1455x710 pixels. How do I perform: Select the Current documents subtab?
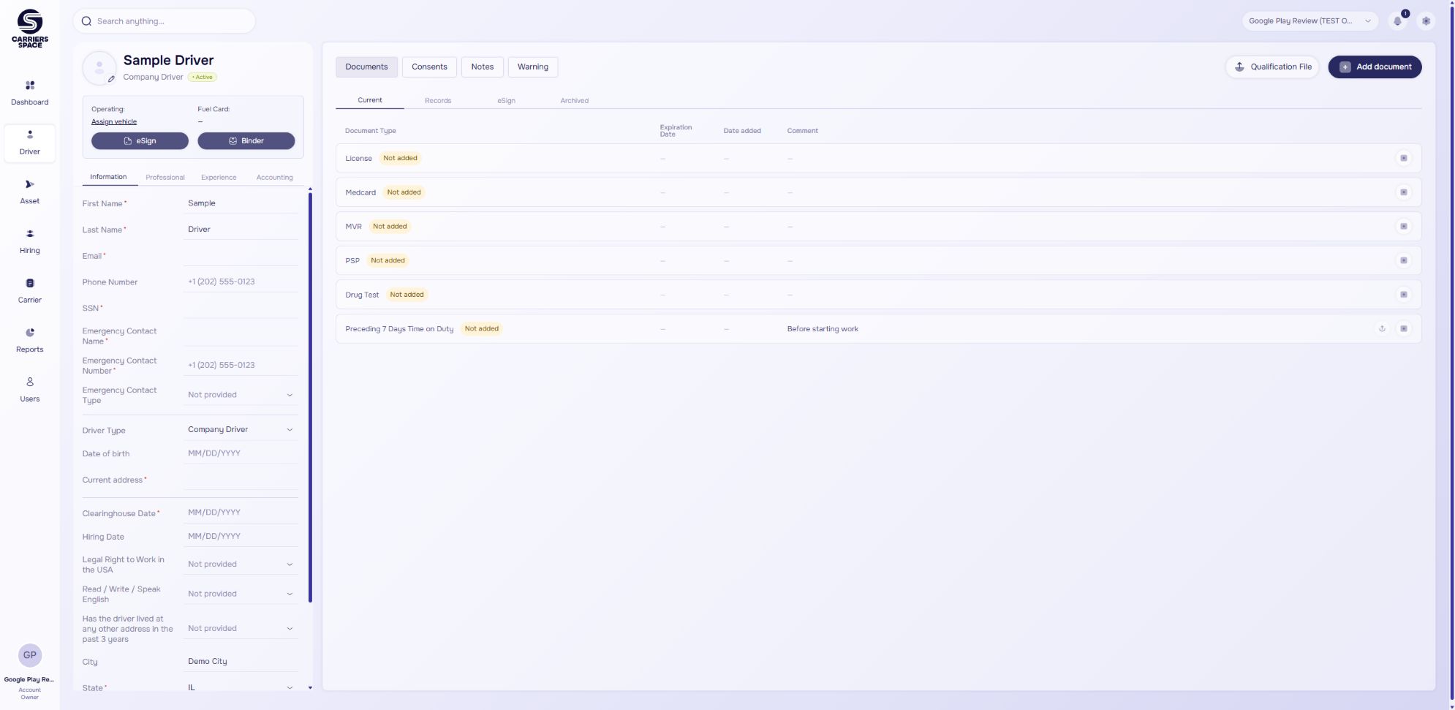pos(370,100)
